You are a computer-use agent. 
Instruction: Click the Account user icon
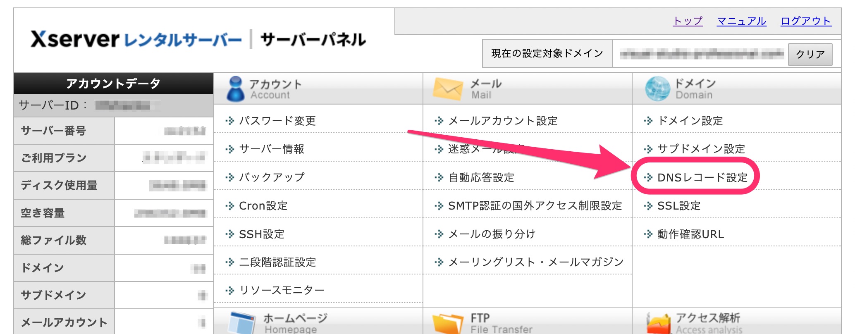(x=236, y=89)
